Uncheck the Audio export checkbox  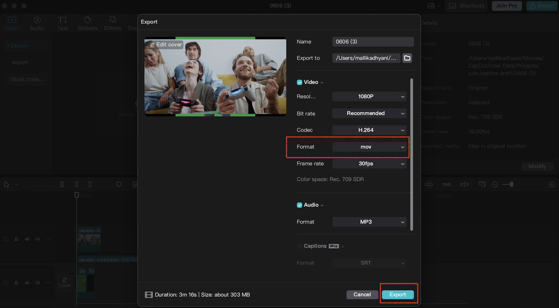[300, 205]
